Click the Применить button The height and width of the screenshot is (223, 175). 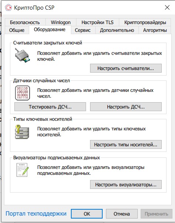pos(157,214)
